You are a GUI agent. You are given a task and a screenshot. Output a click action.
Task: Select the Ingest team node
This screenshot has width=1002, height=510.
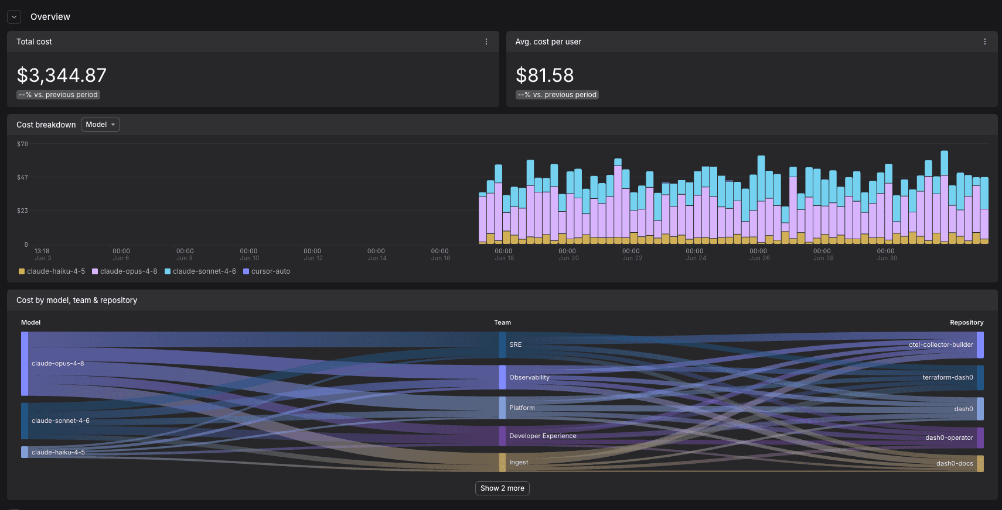(x=502, y=462)
